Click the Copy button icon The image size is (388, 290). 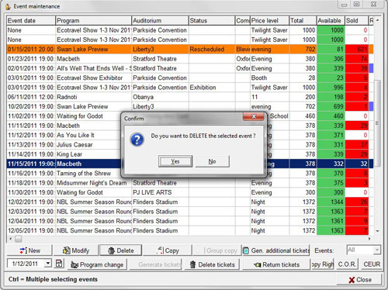coord(160,250)
